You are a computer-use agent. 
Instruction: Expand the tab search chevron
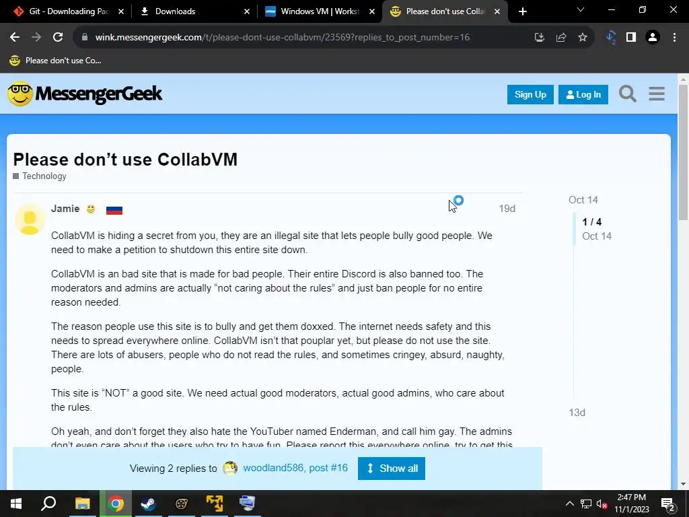[581, 9]
